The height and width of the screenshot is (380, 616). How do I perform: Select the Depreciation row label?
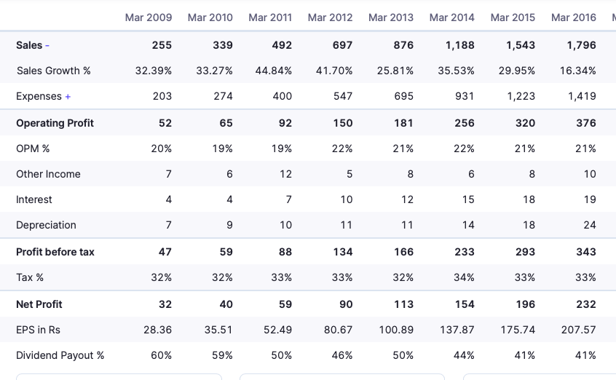tap(46, 225)
